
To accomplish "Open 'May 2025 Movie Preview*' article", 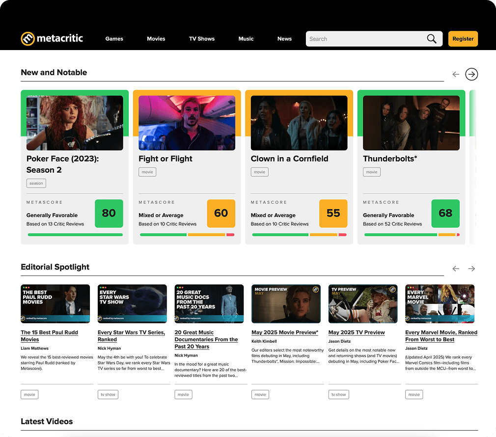I will click(x=285, y=332).
